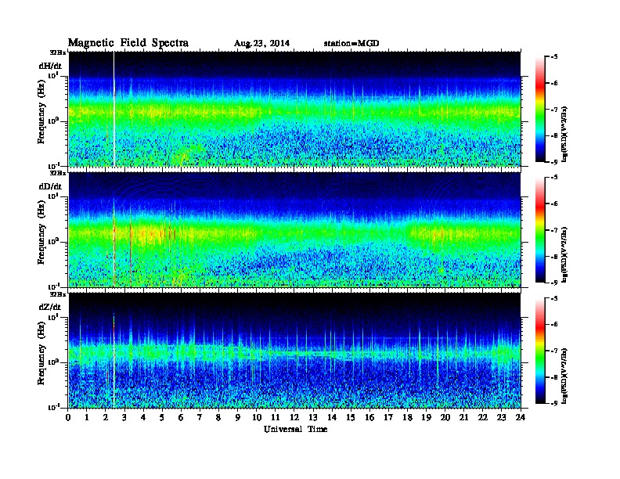Click the hour 20 tick label
This screenshot has height=479, width=620.
[x=445, y=417]
